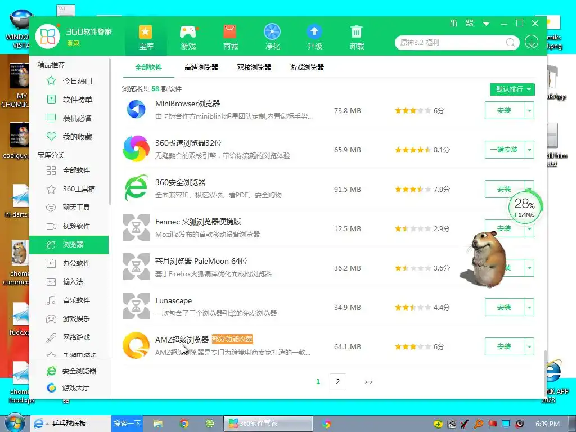Click 一键安装 for 360极速浏览器32位
Screen dimensions: 576x432
pyautogui.click(x=505, y=150)
